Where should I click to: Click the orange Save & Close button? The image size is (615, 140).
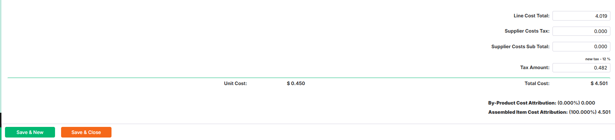coord(86,132)
